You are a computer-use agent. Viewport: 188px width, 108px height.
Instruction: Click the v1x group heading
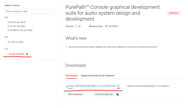point(6,49)
